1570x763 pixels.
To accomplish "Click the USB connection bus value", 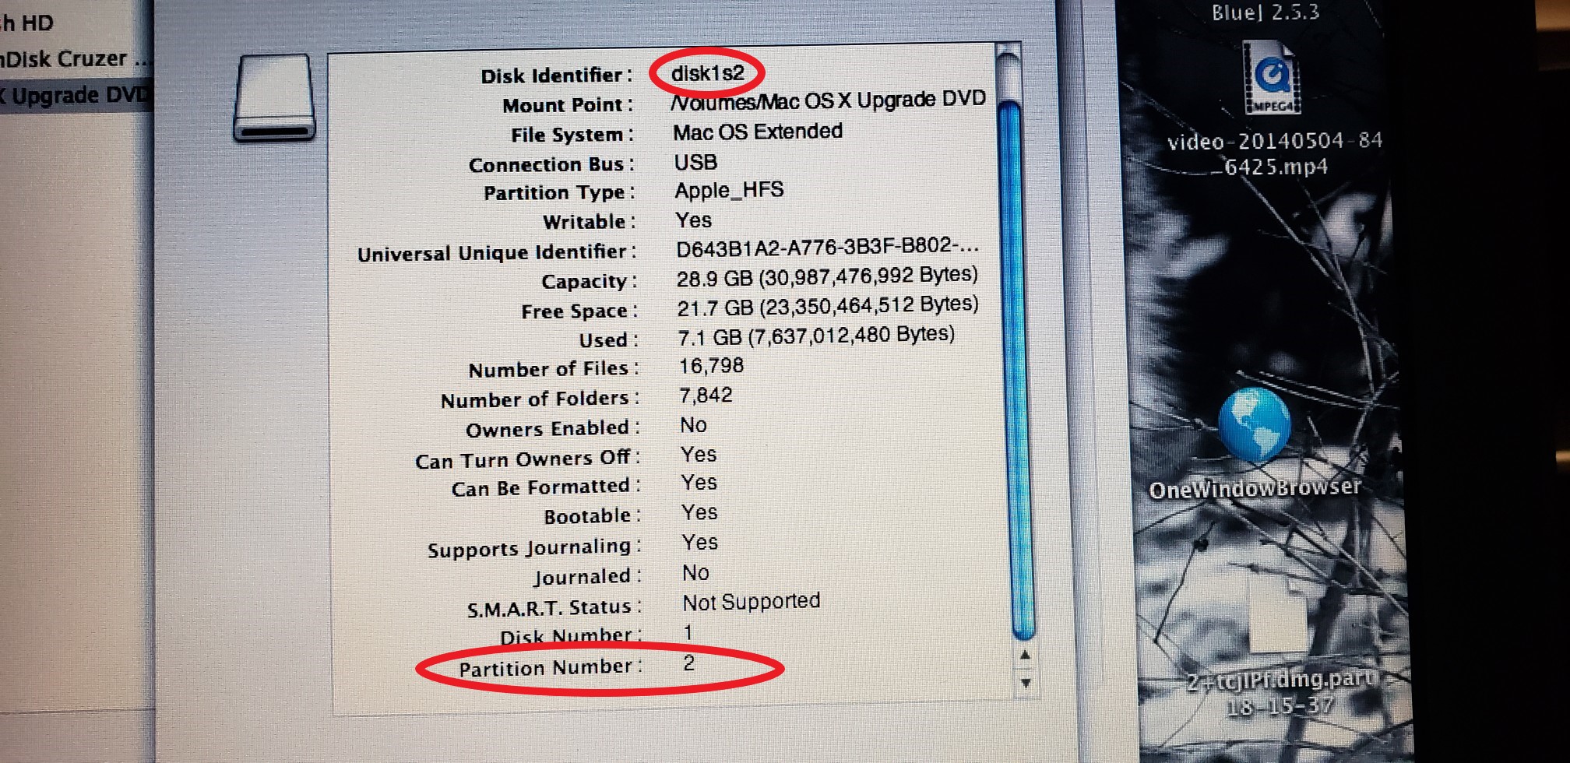I will [695, 163].
